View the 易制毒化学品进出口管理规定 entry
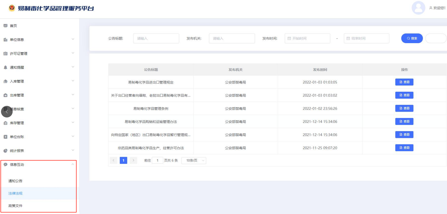The height and width of the screenshot is (214, 447). 404,82
